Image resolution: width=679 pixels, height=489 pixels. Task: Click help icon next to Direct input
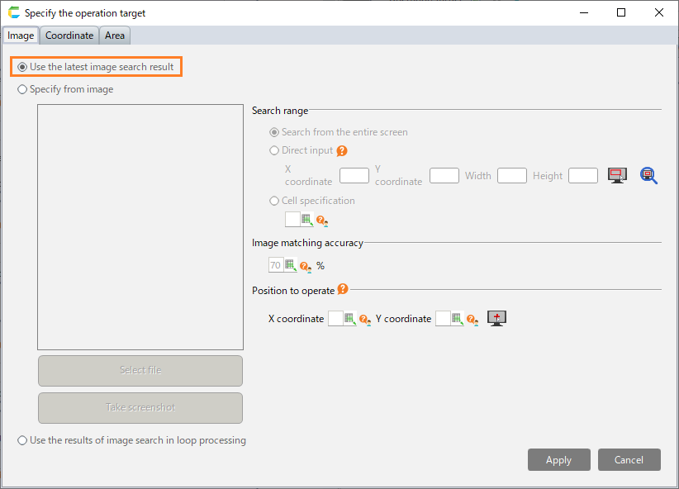click(342, 151)
